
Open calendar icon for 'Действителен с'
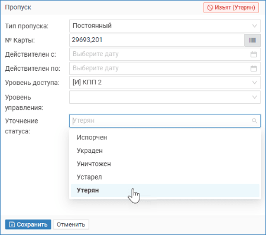(x=254, y=54)
